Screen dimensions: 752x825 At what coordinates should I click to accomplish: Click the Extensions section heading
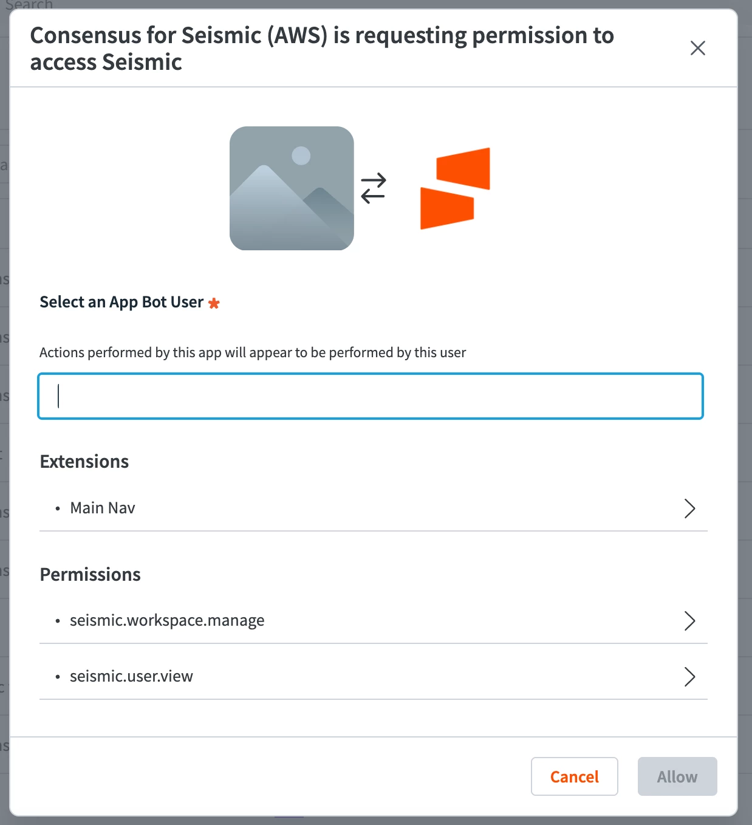tap(84, 462)
